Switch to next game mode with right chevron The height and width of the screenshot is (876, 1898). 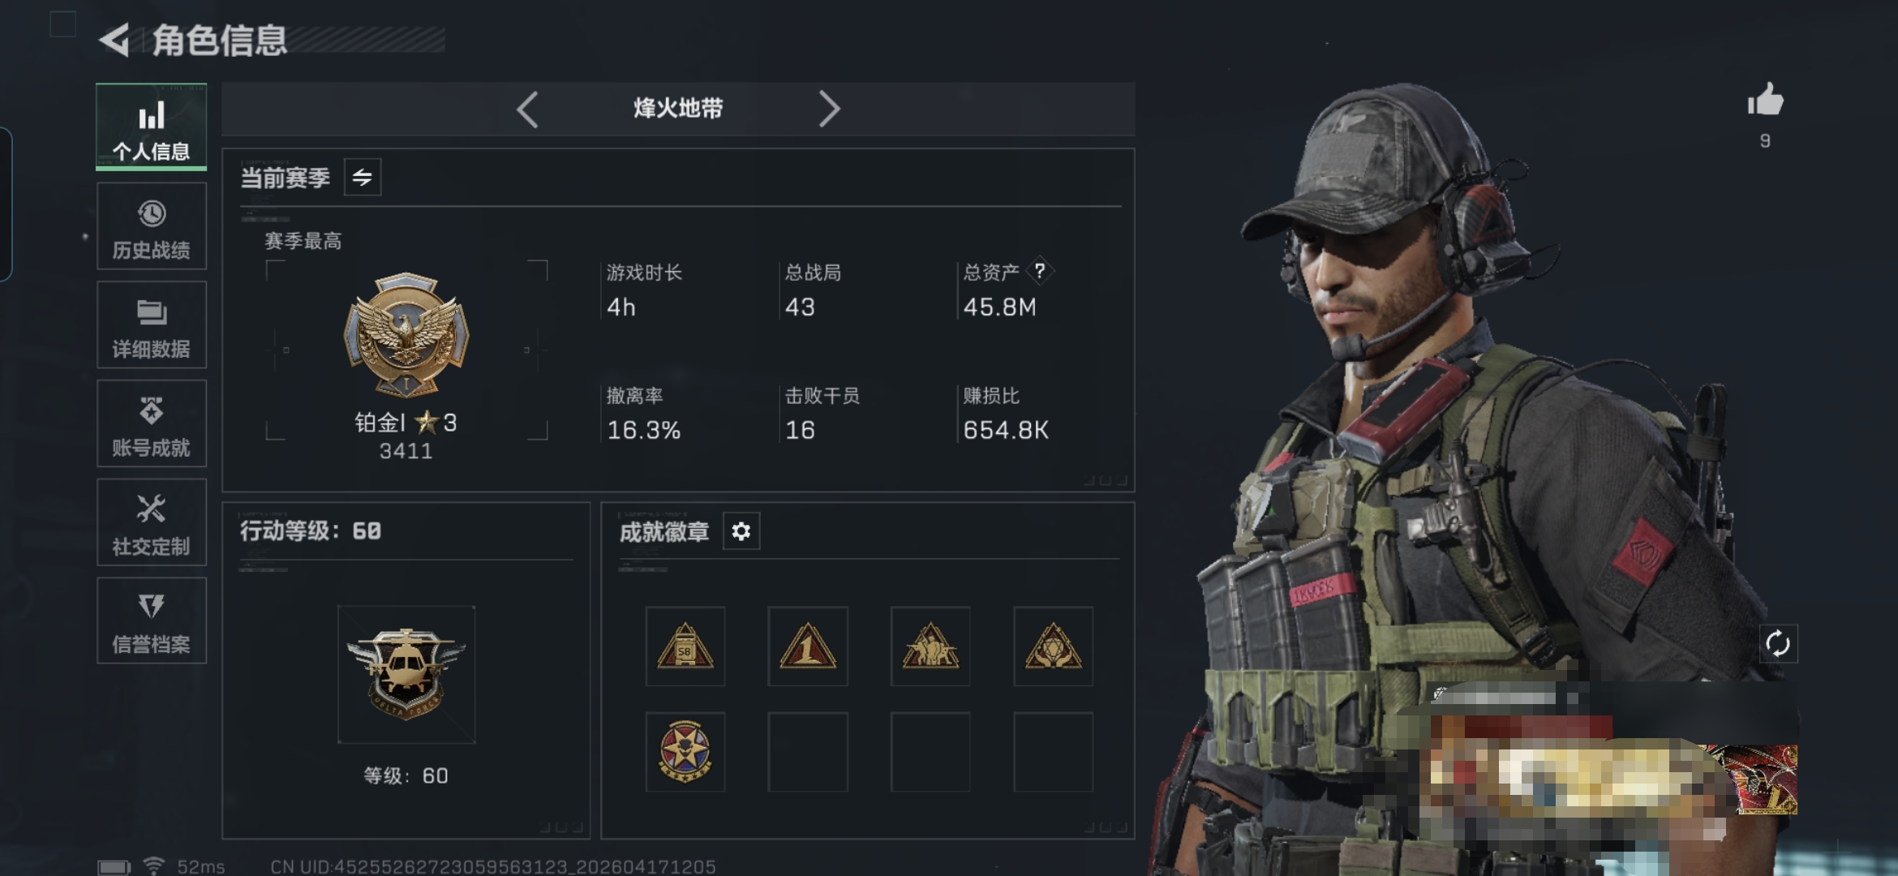tap(829, 109)
